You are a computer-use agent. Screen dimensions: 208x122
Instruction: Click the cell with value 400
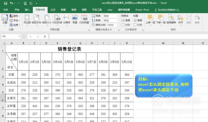point(35,106)
